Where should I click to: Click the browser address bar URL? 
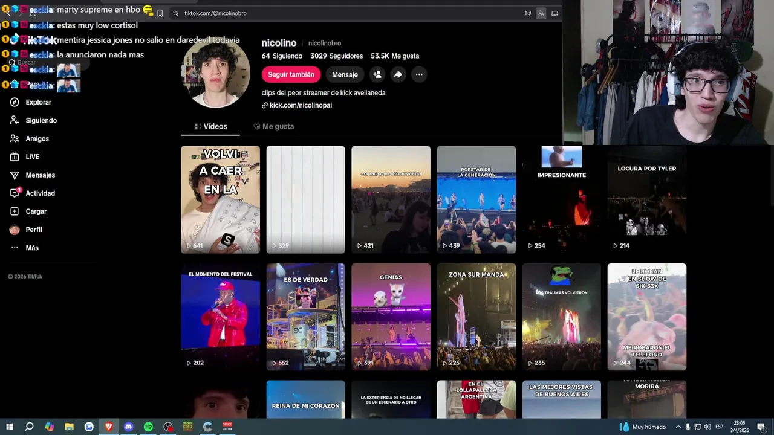[215, 13]
